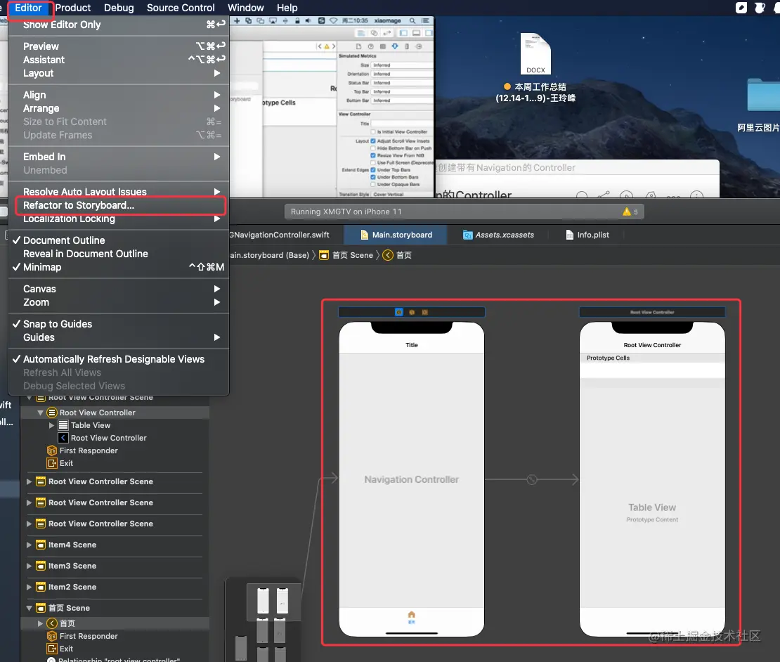780x662 pixels.
Task: Open the Embed In submenu
Action: point(118,157)
